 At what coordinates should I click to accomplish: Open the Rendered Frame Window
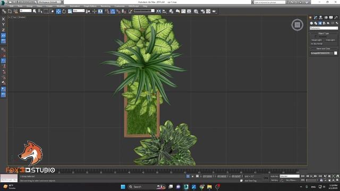(208, 11)
